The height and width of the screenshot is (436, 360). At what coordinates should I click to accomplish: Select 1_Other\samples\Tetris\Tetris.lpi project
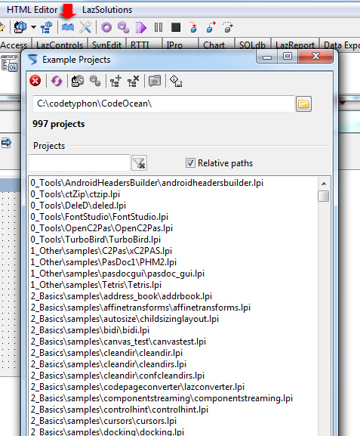96,285
